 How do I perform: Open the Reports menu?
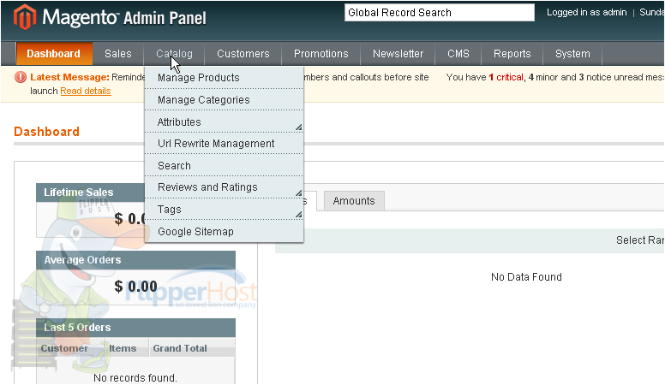512,54
